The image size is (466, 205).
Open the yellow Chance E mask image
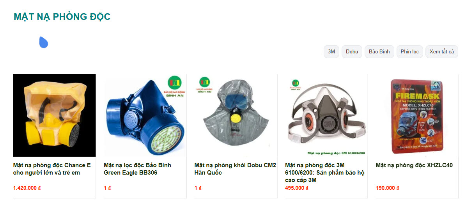pos(54,115)
